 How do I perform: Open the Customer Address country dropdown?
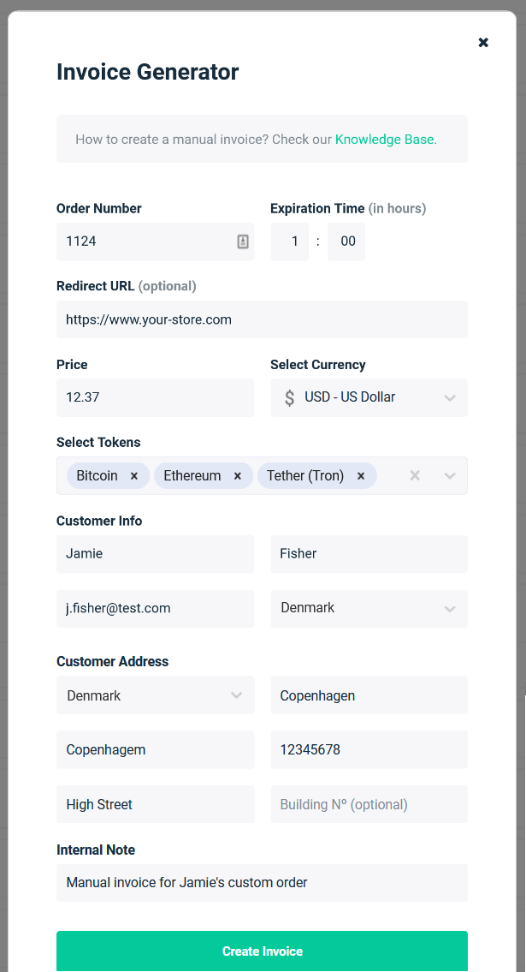tap(155, 695)
